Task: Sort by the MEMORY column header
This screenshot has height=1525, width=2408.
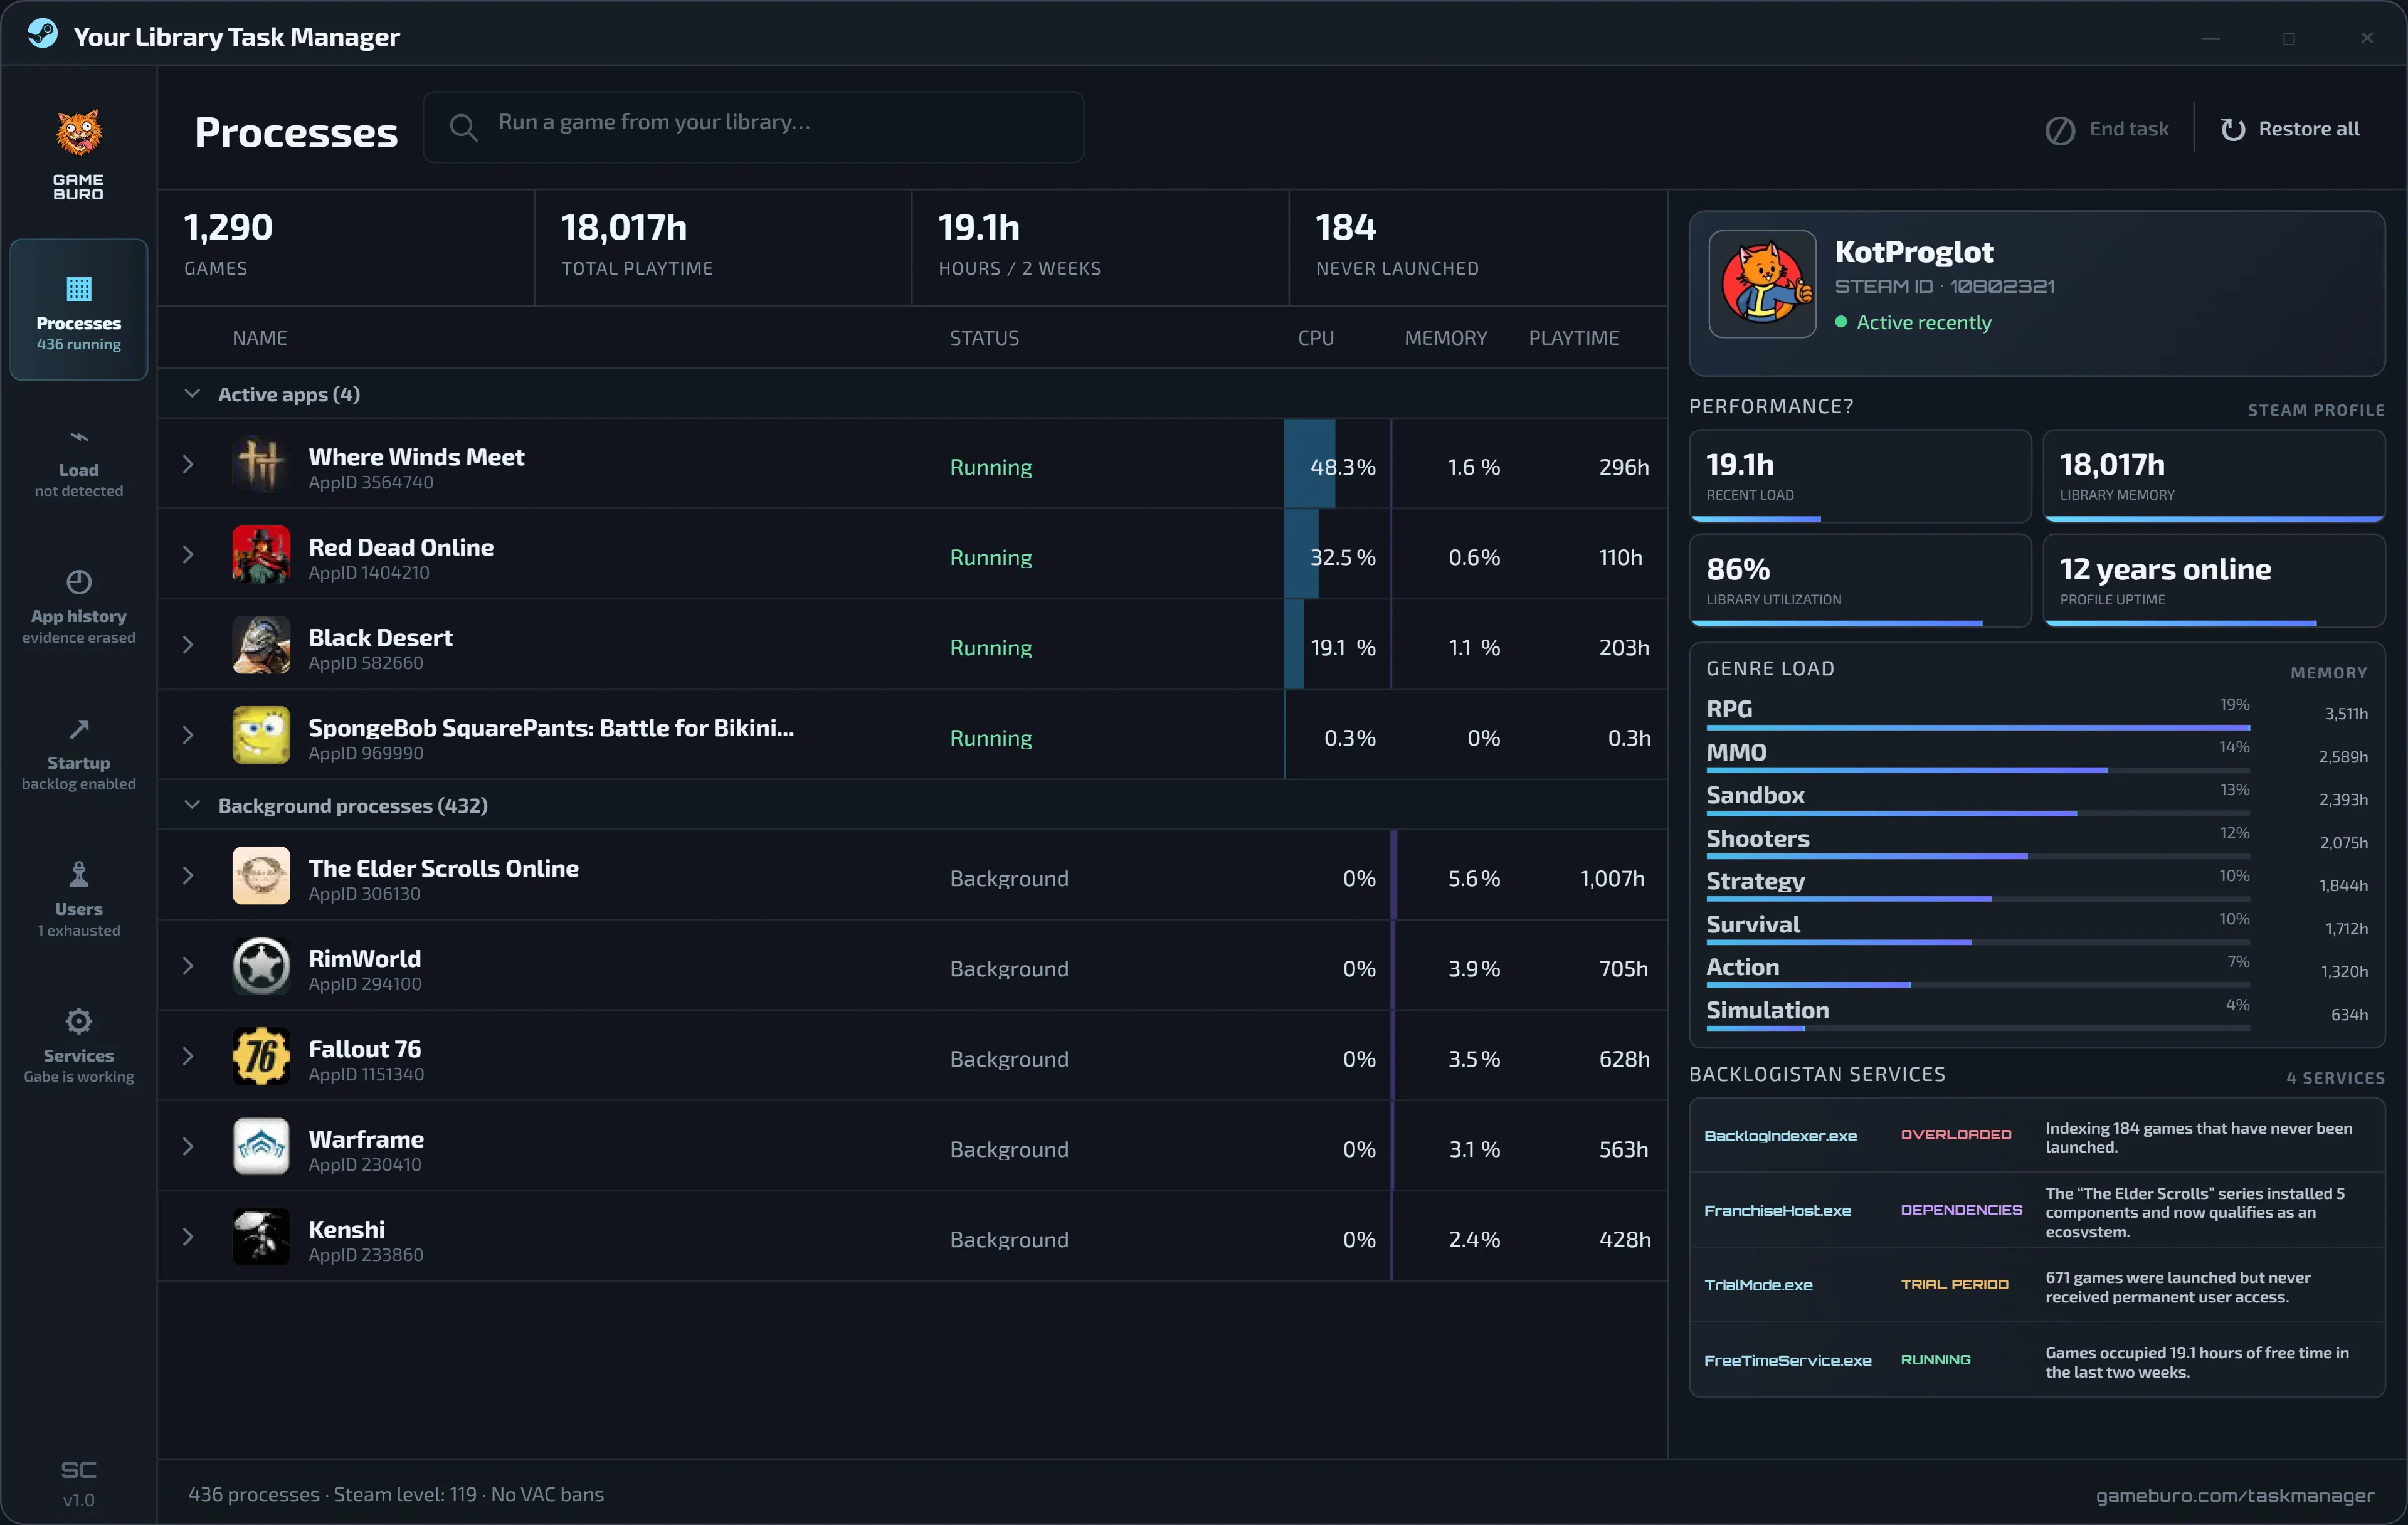Action: (1446, 338)
